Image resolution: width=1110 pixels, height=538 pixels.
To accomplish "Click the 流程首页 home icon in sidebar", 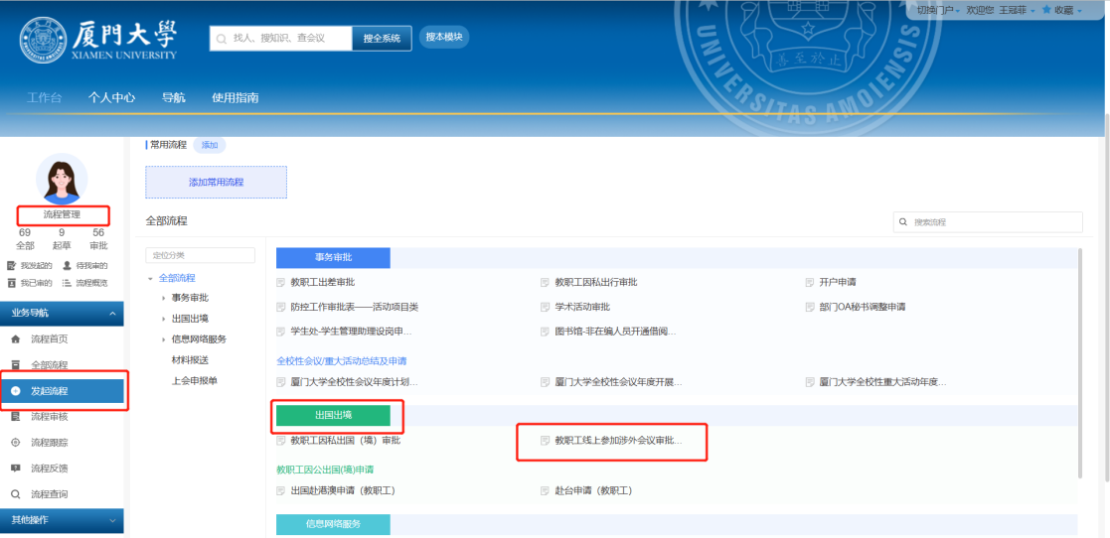I will (16, 339).
